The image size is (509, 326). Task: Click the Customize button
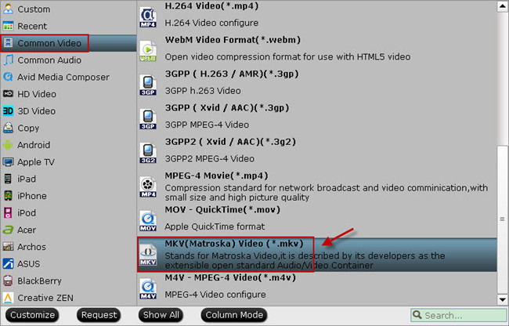point(32,315)
